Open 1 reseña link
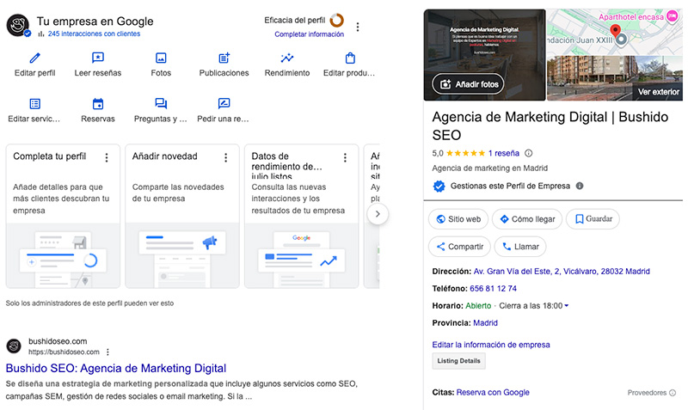The image size is (688, 410). tap(504, 153)
